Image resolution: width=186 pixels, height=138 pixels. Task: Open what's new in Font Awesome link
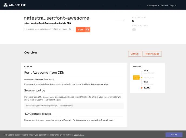pos(73,120)
